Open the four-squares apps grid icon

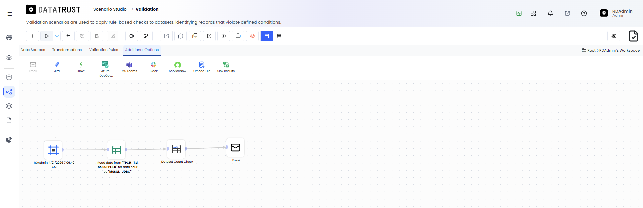533,13
